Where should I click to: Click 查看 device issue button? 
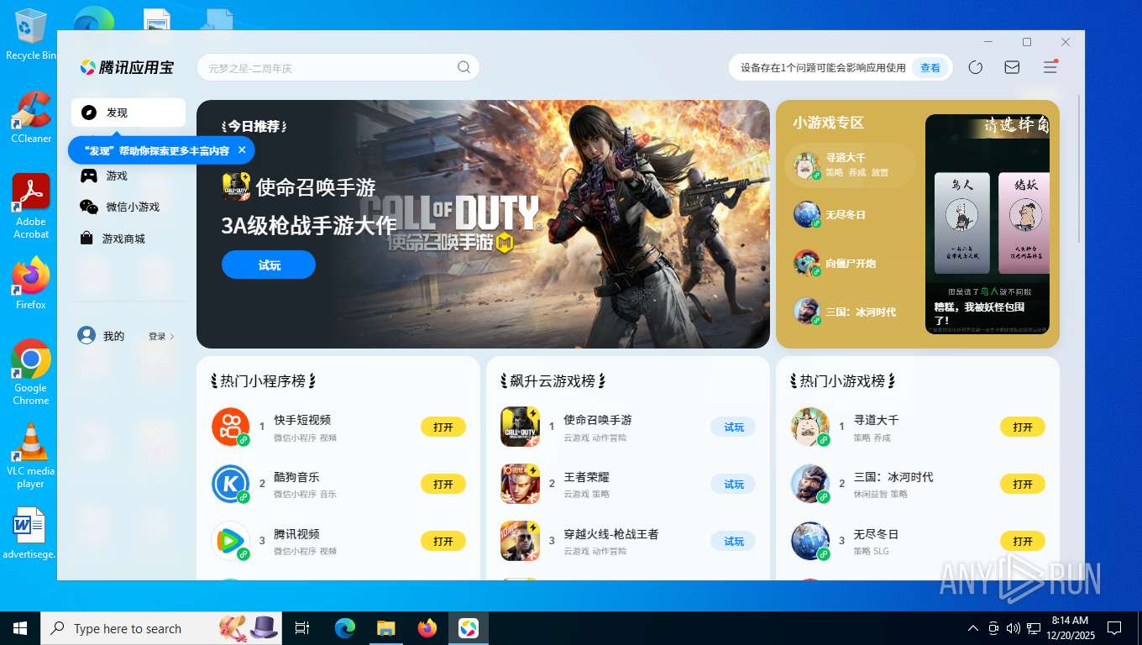[x=930, y=68]
